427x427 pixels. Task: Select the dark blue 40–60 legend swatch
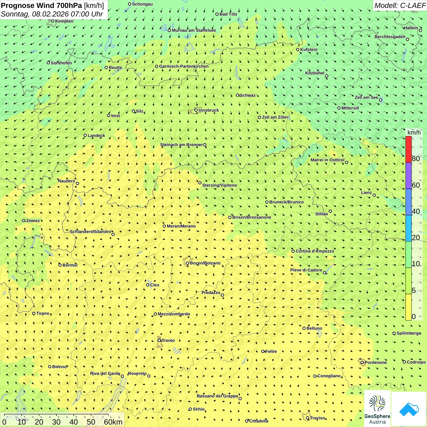[408, 202]
